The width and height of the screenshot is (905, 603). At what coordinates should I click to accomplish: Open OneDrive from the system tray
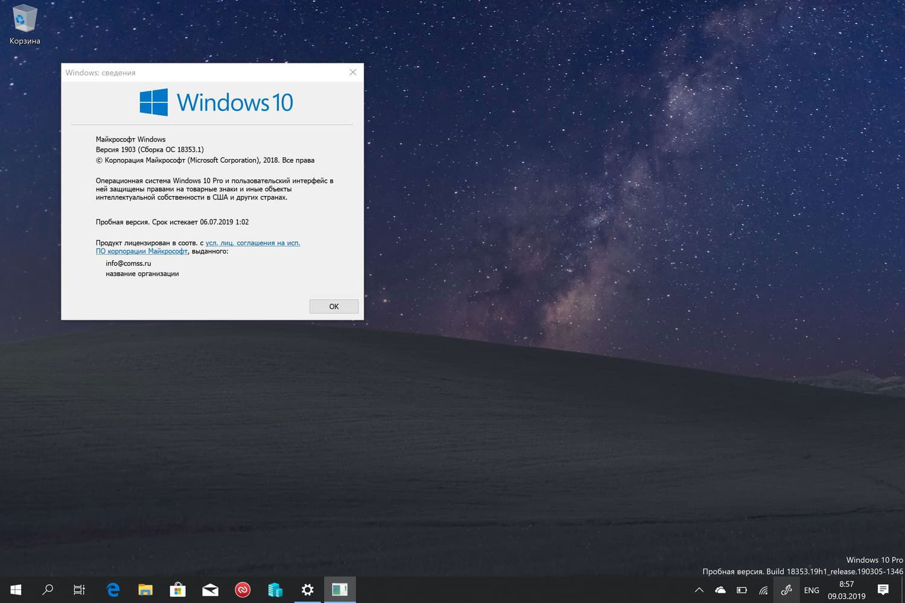720,590
